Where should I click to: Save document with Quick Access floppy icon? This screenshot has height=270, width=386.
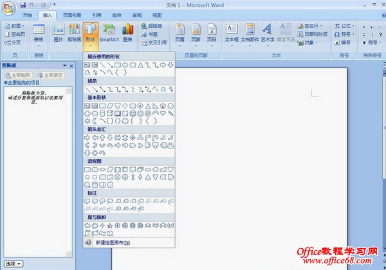coord(23,4)
